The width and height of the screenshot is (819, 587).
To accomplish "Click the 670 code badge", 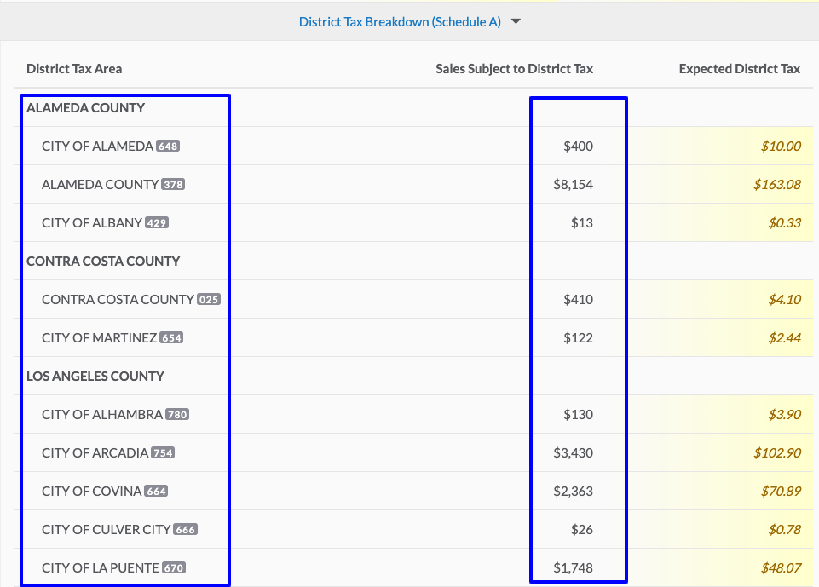I will [174, 568].
